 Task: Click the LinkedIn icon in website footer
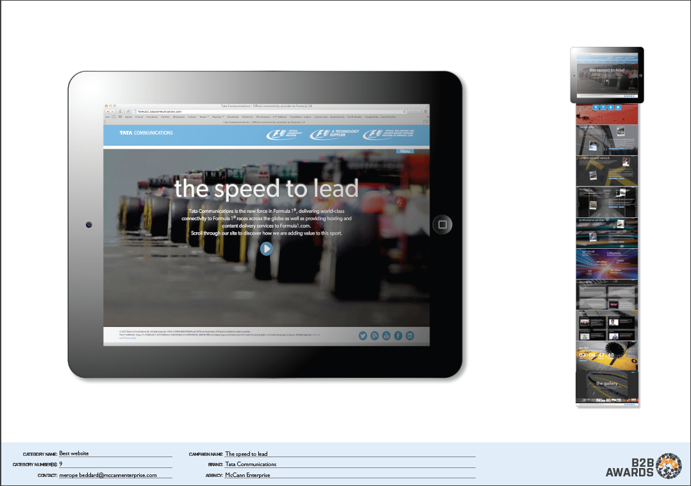pos(410,336)
